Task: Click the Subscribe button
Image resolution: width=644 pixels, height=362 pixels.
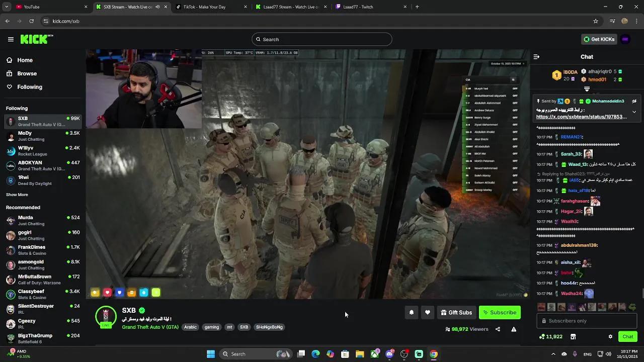Action: tap(500, 313)
